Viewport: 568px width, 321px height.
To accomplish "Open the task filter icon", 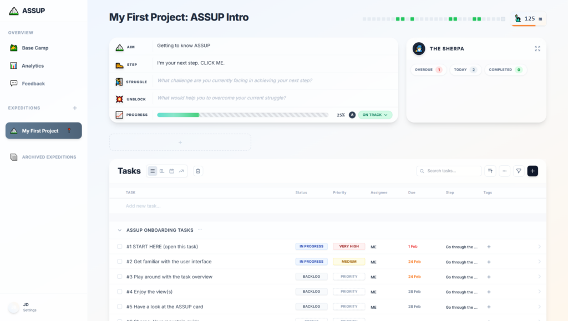I will (518, 171).
